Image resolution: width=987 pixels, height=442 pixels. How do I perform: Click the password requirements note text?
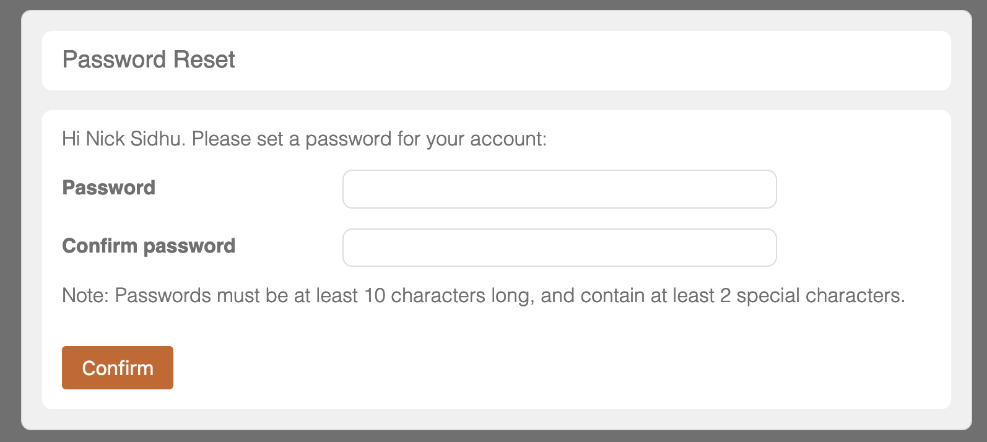(x=483, y=295)
